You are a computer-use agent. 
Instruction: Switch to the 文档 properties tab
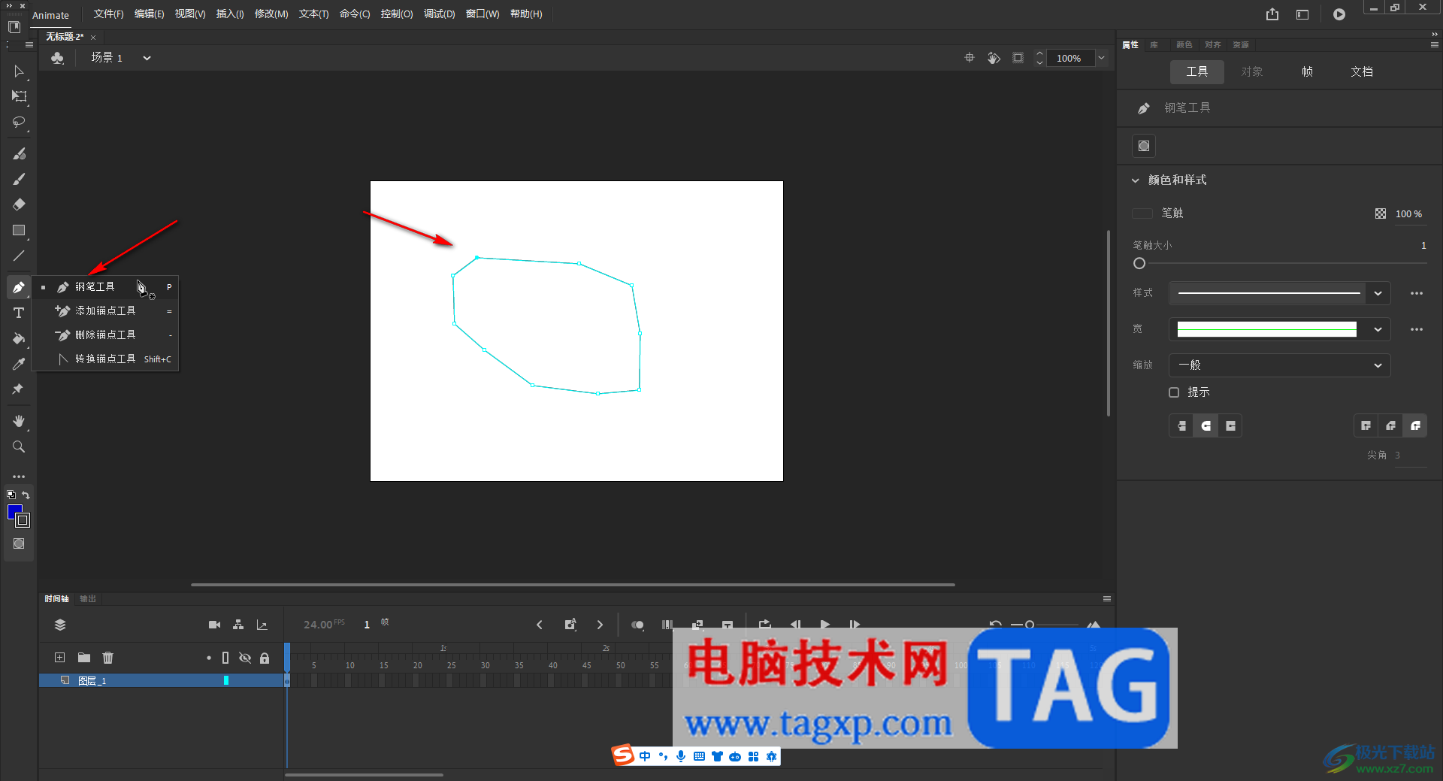[1362, 71]
